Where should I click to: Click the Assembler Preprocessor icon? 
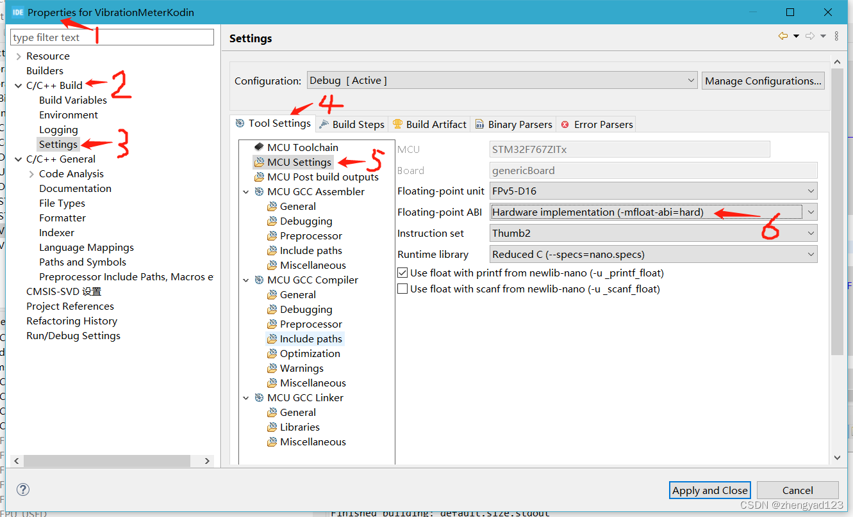(272, 235)
